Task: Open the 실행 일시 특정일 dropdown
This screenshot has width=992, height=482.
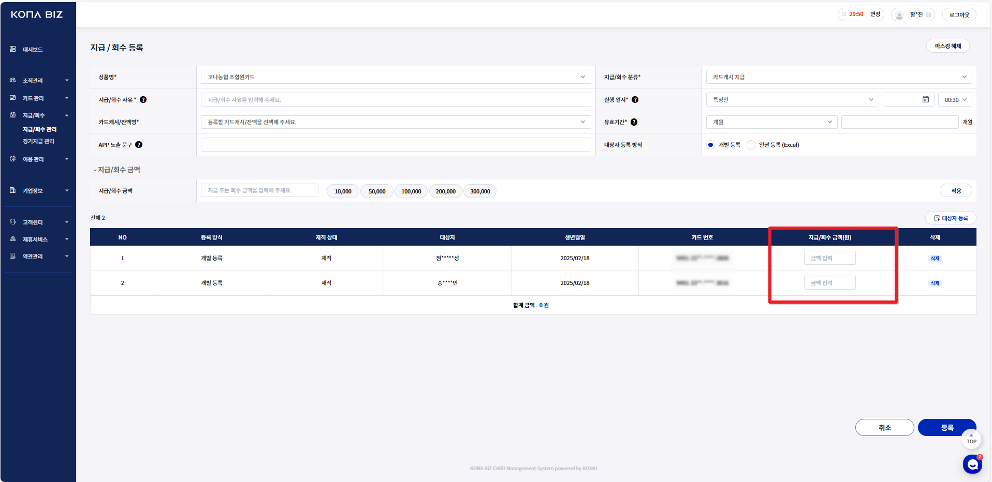Action: [x=793, y=100]
